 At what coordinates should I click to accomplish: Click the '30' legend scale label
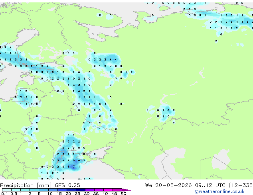tap(87, 193)
